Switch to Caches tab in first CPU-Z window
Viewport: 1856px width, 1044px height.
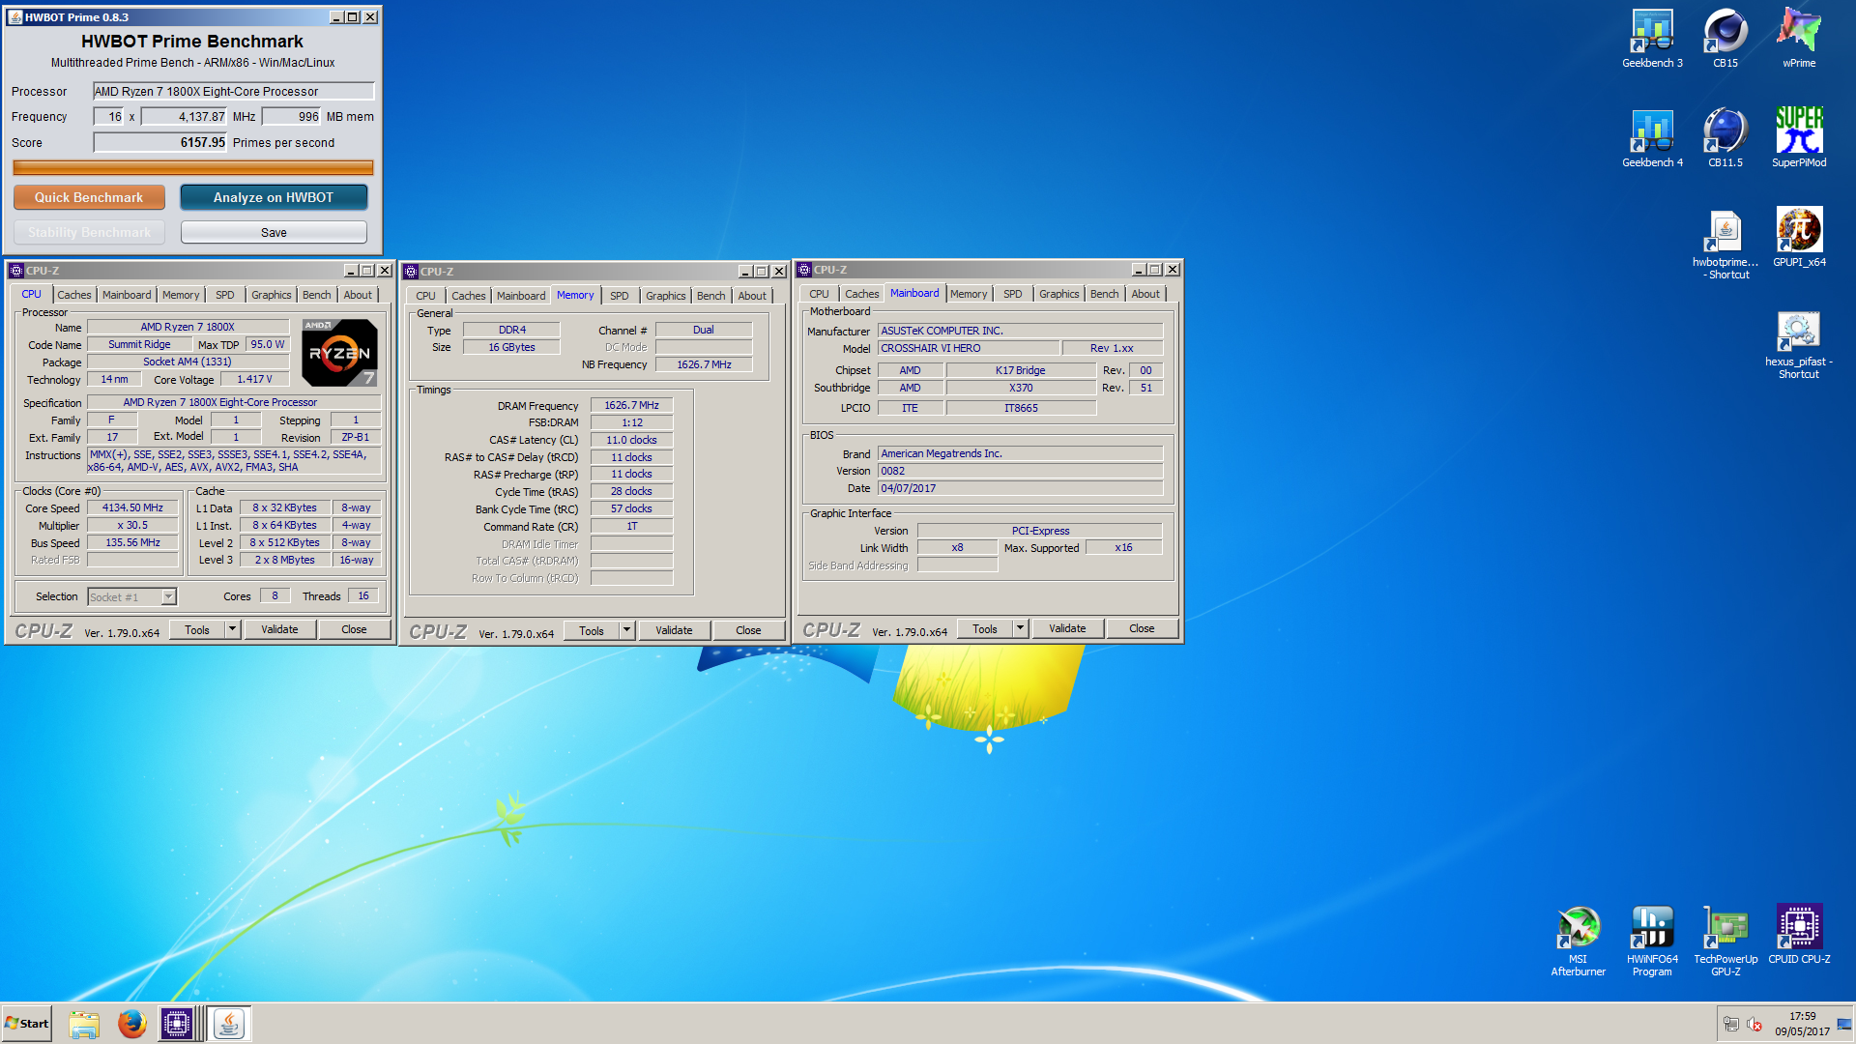pos(74,295)
